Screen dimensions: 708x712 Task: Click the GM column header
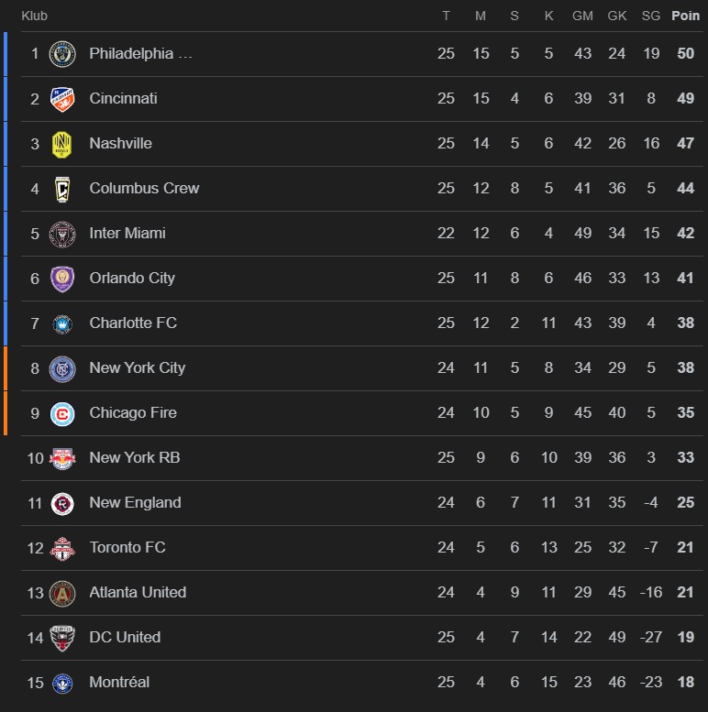582,16
